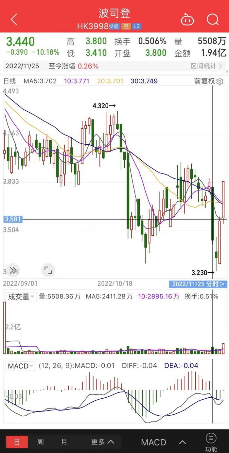
Task: Switch to 前复权 adjustment option
Action: click(x=204, y=81)
